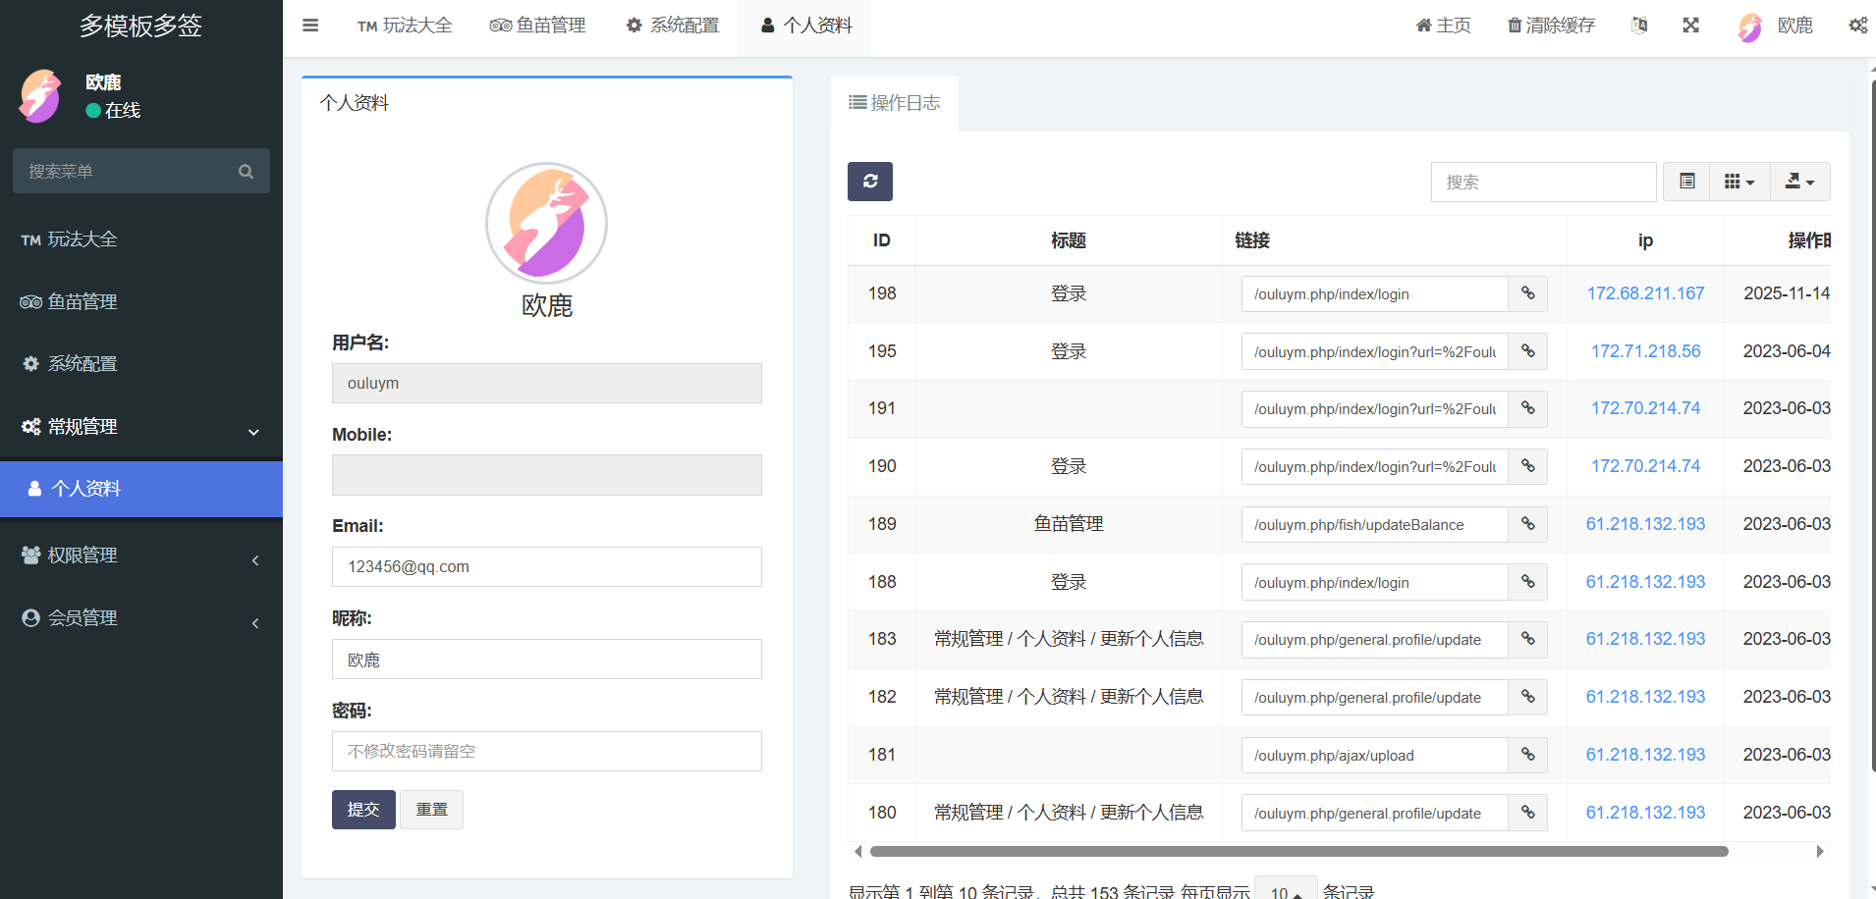Click 清除缓存 trash option in header
Image resolution: width=1876 pixels, height=899 pixels.
click(1551, 26)
